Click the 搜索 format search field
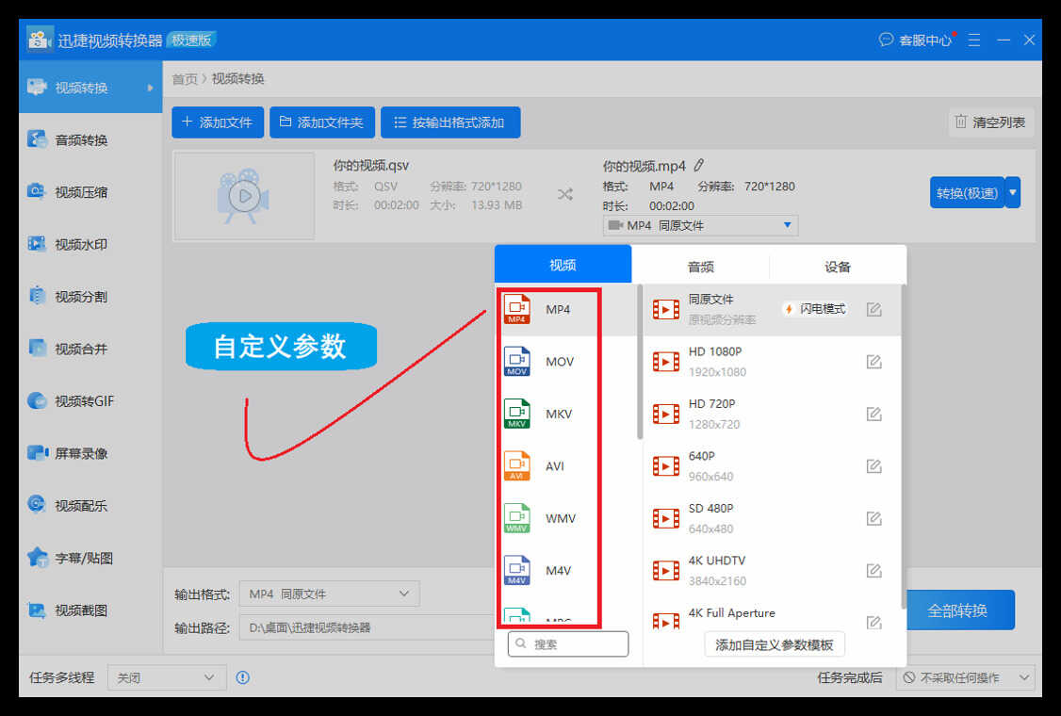Viewport: 1061px width, 716px height. point(568,644)
